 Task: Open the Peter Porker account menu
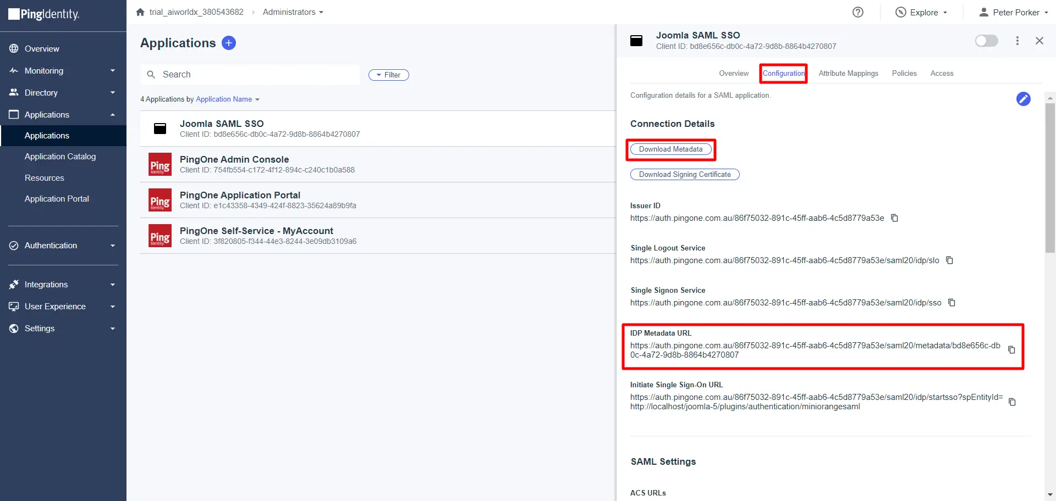pyautogui.click(x=1014, y=12)
